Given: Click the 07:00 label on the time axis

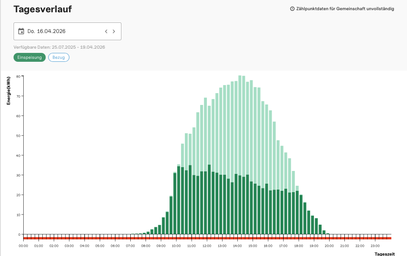Looking at the screenshot, I should coord(130,246).
